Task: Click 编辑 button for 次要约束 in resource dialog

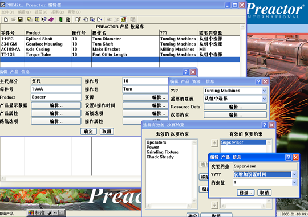Action: point(235,115)
